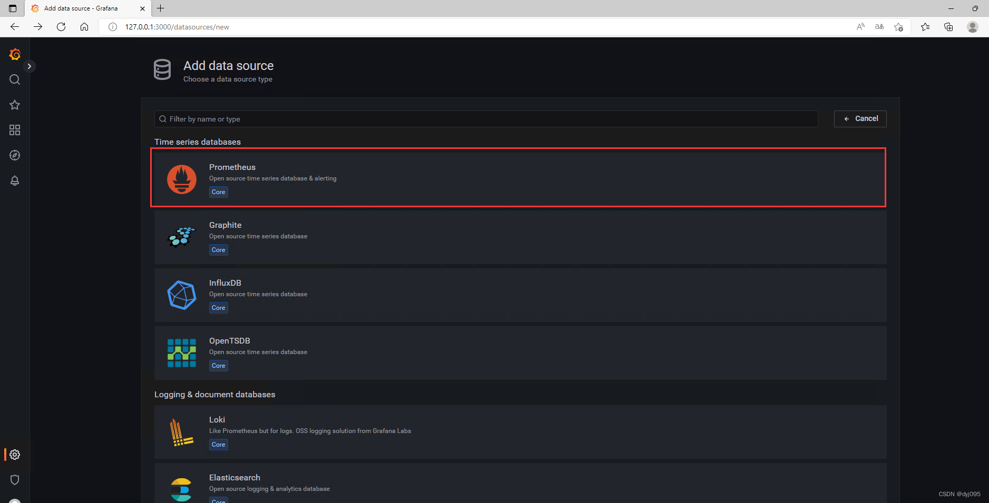
Task: Open the Explore compass icon
Action: (x=15, y=155)
